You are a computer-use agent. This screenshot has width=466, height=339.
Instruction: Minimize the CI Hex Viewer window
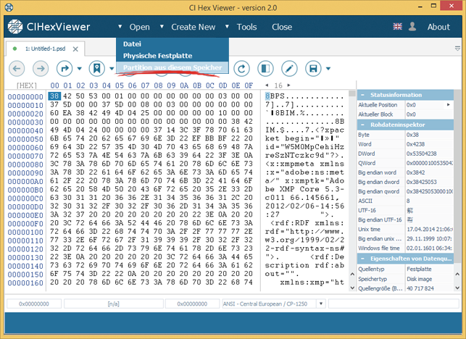420,6
